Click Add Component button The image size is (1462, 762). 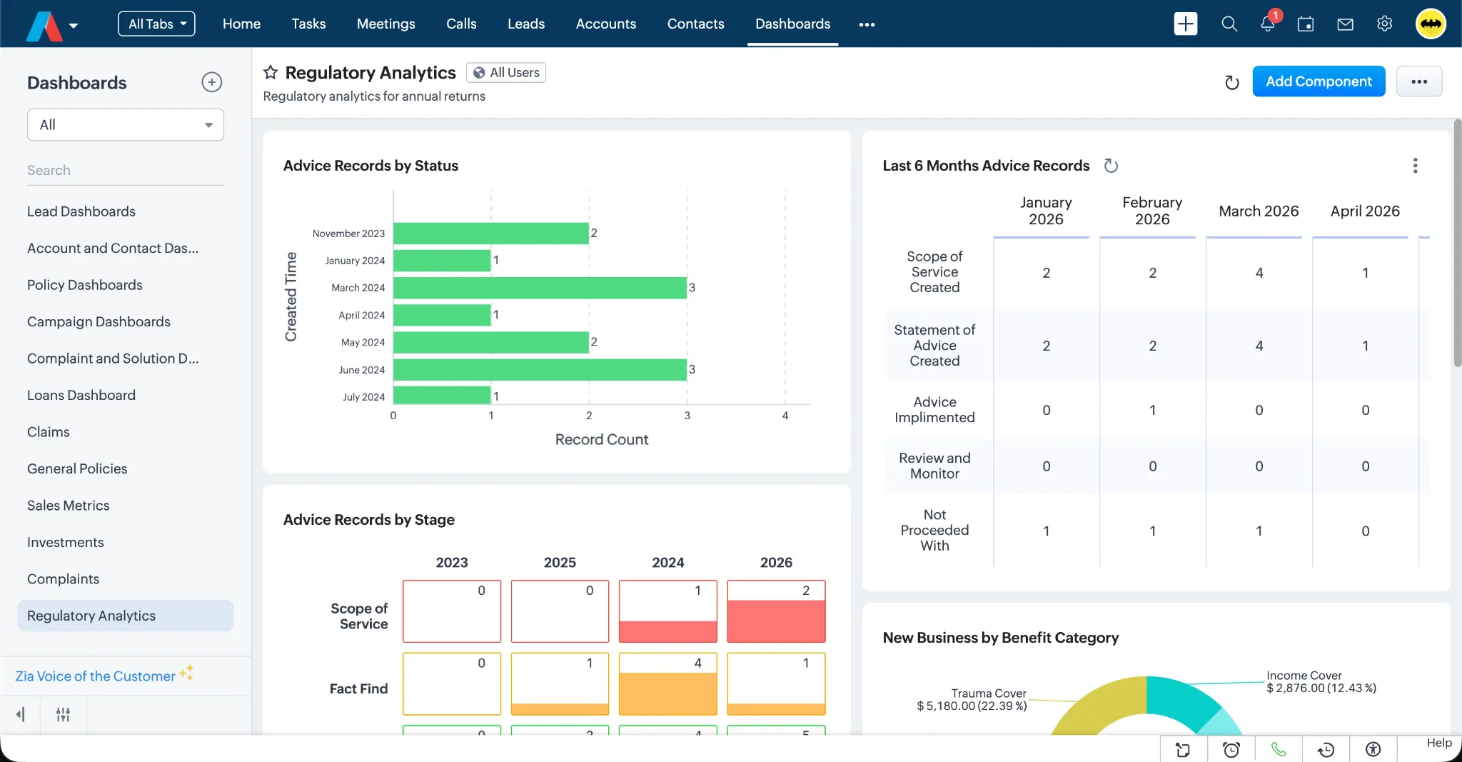1319,81
